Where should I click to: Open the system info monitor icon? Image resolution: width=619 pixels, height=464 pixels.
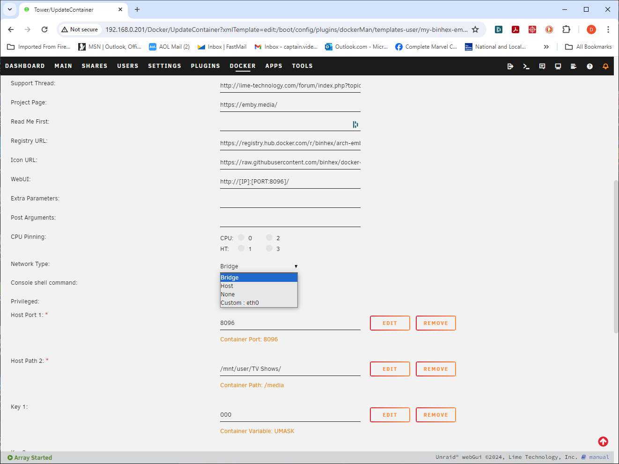[x=558, y=66]
